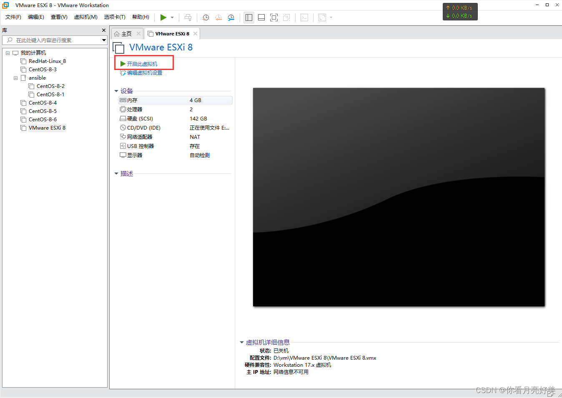
Task: Select the ansible folder in library
Action: pos(37,78)
